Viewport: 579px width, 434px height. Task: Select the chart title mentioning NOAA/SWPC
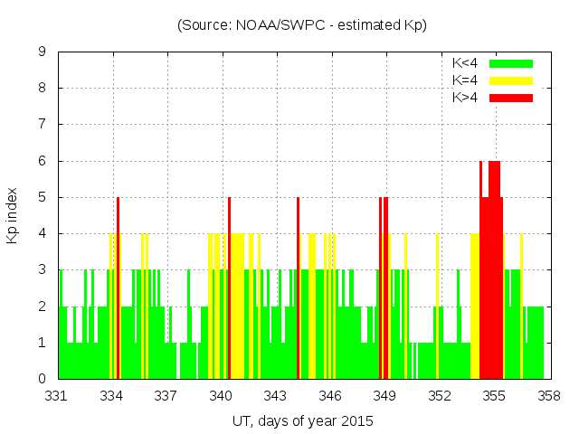pyautogui.click(x=302, y=25)
